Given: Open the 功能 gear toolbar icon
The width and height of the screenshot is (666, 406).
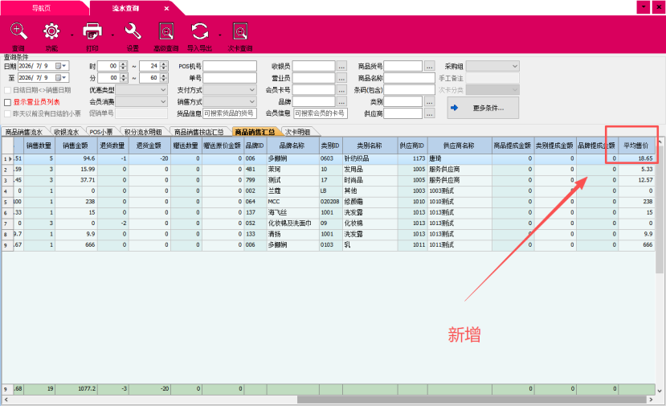Looking at the screenshot, I should coord(51,31).
